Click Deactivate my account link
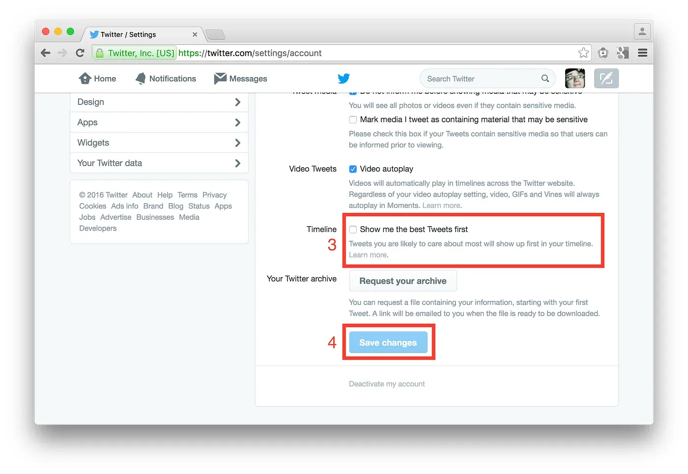The width and height of the screenshot is (688, 474). pyautogui.click(x=387, y=384)
